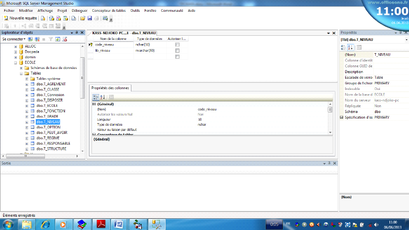Expand the Docpeda database node
Viewport: 409px width, 230px height.
15,52
